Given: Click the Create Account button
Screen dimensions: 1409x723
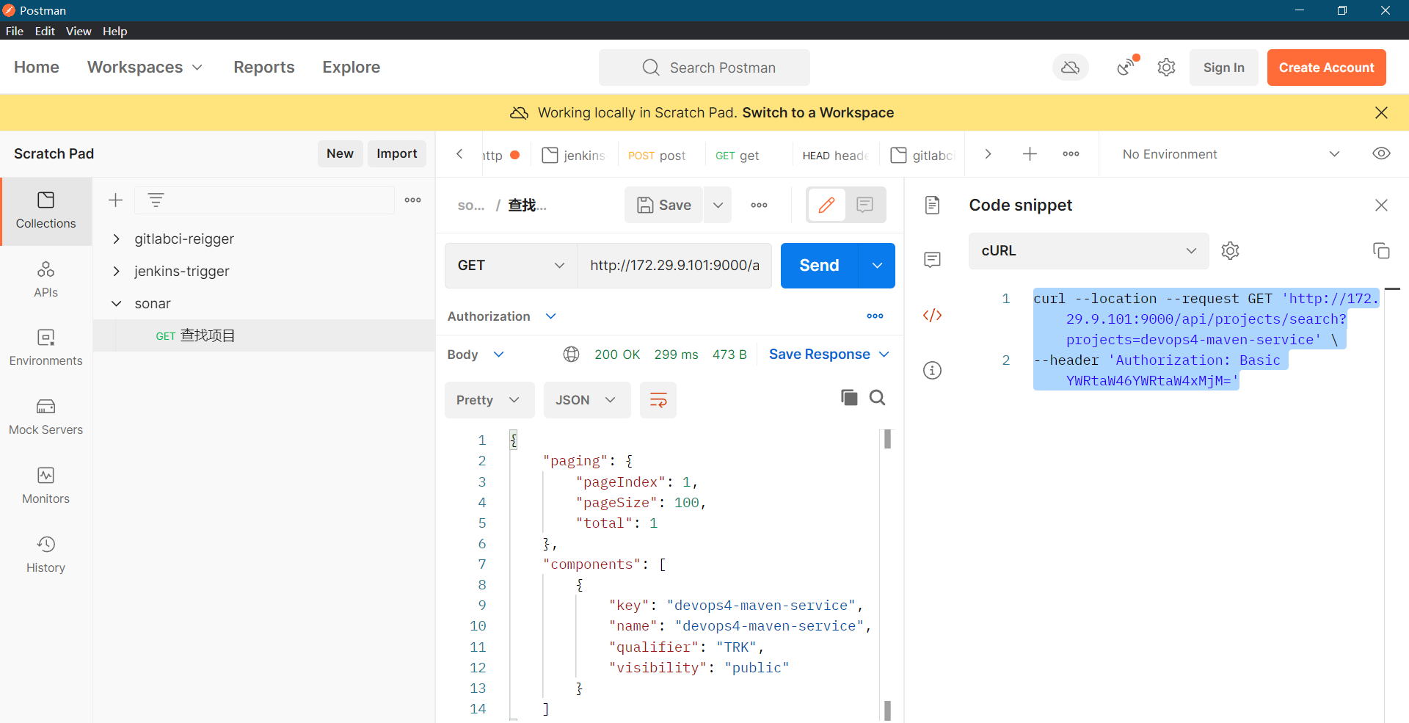Looking at the screenshot, I should point(1326,68).
